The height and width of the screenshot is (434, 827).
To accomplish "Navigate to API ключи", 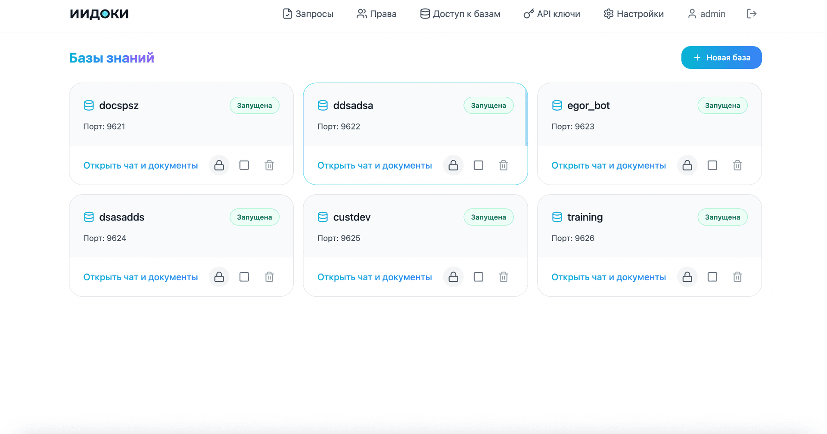I will 552,14.
